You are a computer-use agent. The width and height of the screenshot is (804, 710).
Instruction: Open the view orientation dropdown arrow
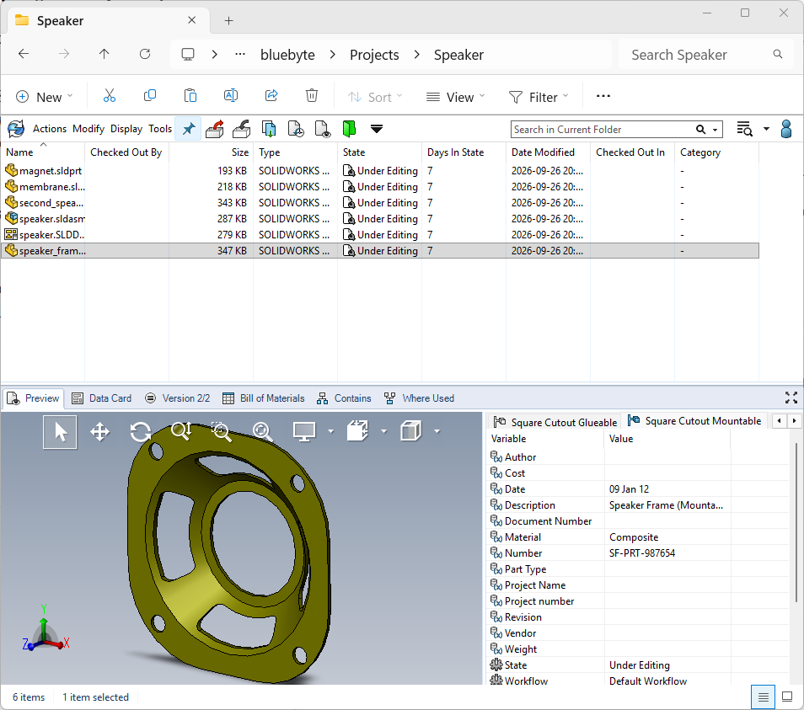tap(384, 431)
